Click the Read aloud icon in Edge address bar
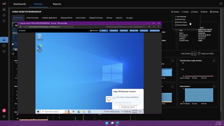 coord(154,27)
